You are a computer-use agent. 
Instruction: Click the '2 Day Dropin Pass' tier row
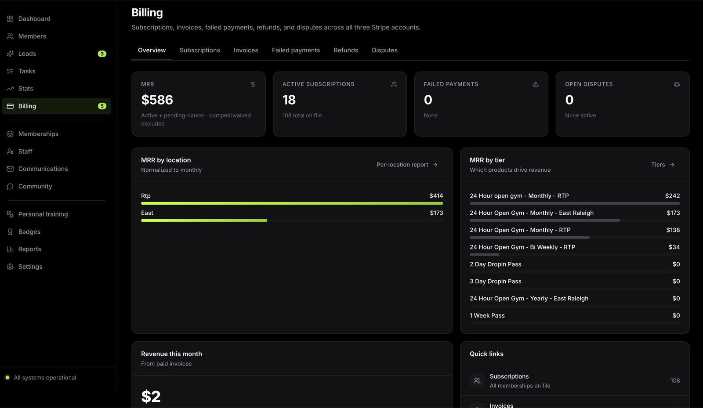pos(575,267)
